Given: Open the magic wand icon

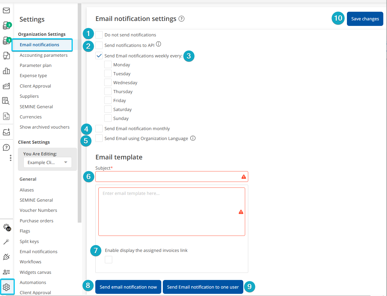Looking at the screenshot, I should point(6,242).
